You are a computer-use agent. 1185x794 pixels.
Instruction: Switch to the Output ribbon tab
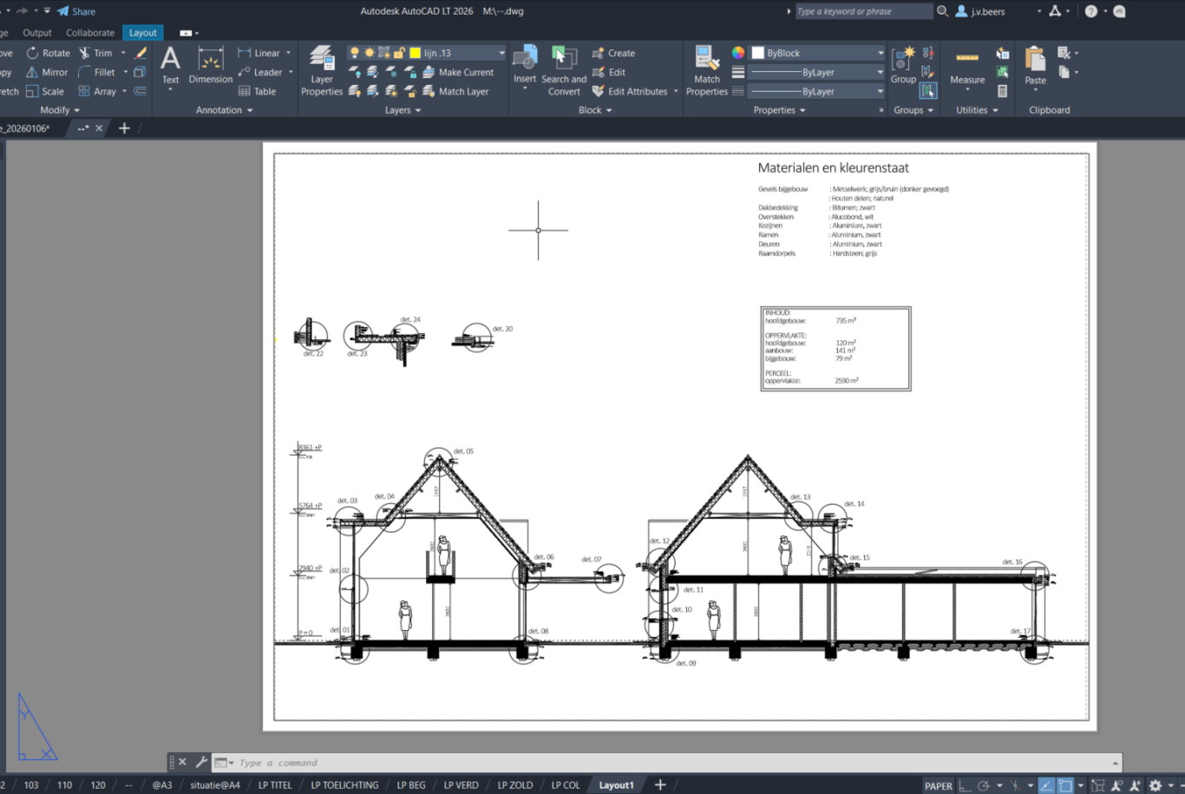click(37, 33)
